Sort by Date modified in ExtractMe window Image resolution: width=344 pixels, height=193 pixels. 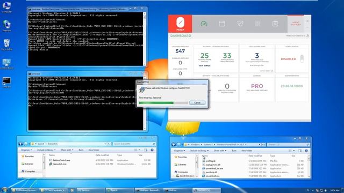click(102, 155)
